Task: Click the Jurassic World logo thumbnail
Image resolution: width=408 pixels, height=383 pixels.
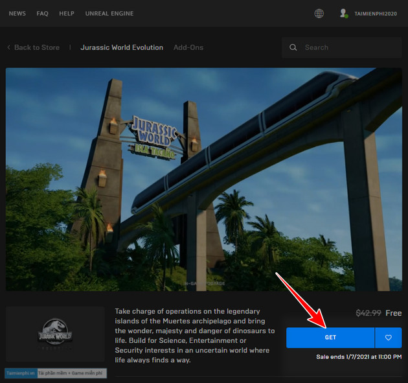Action: point(55,334)
